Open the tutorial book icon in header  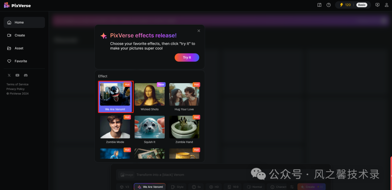(319, 5)
